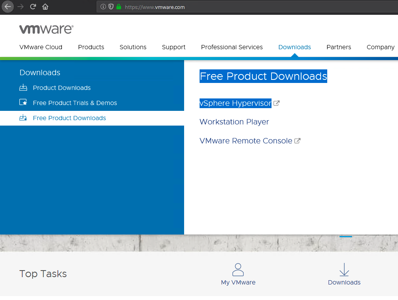The height and width of the screenshot is (300, 398).
Task: Open the site information circle icon
Action: pos(103,7)
